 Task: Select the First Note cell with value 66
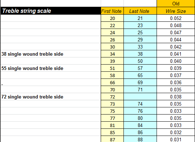[x=112, y=82]
